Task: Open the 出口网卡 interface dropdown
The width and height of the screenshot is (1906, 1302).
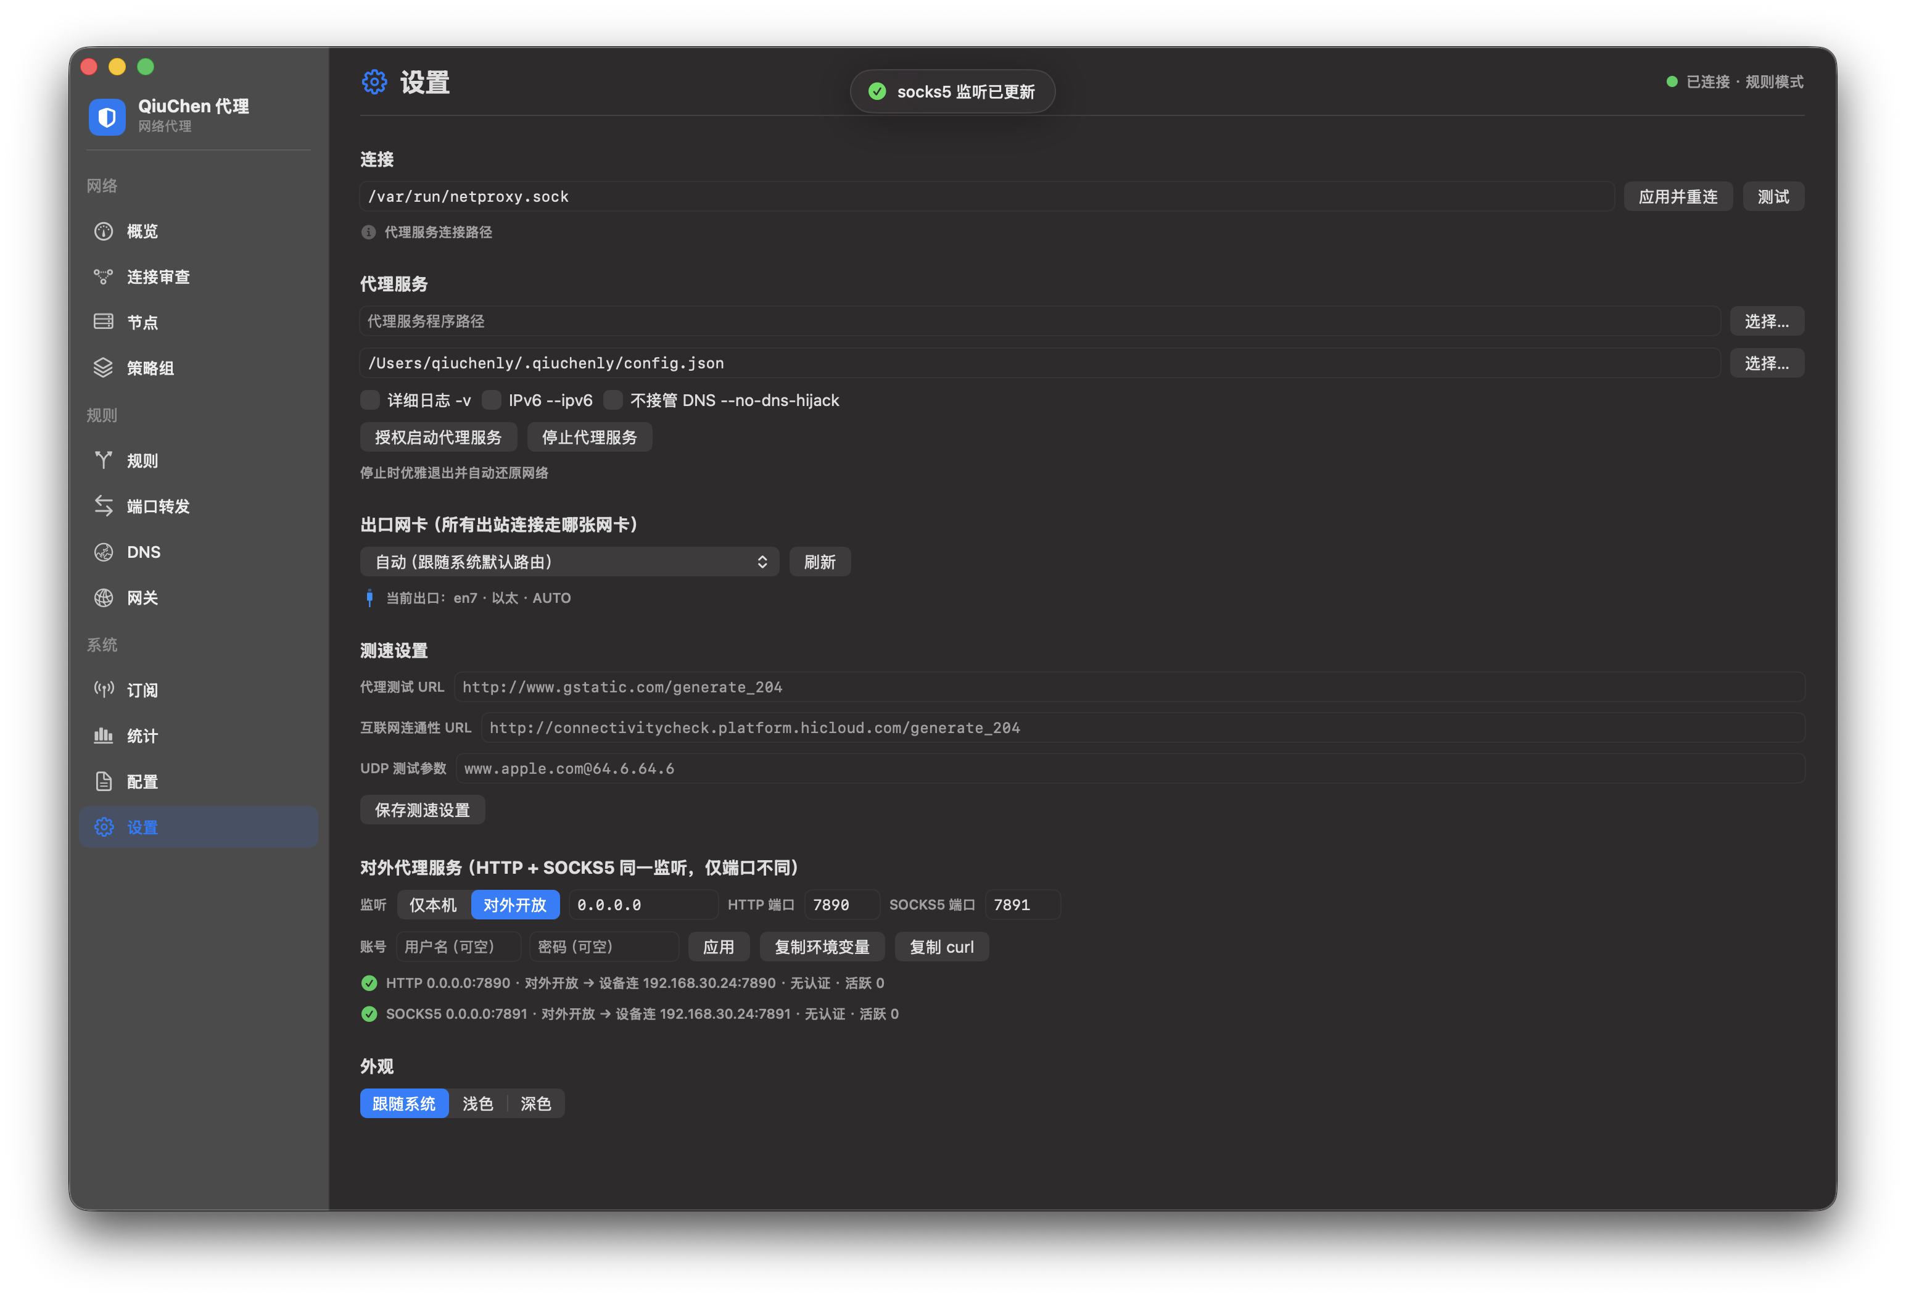Action: point(569,562)
